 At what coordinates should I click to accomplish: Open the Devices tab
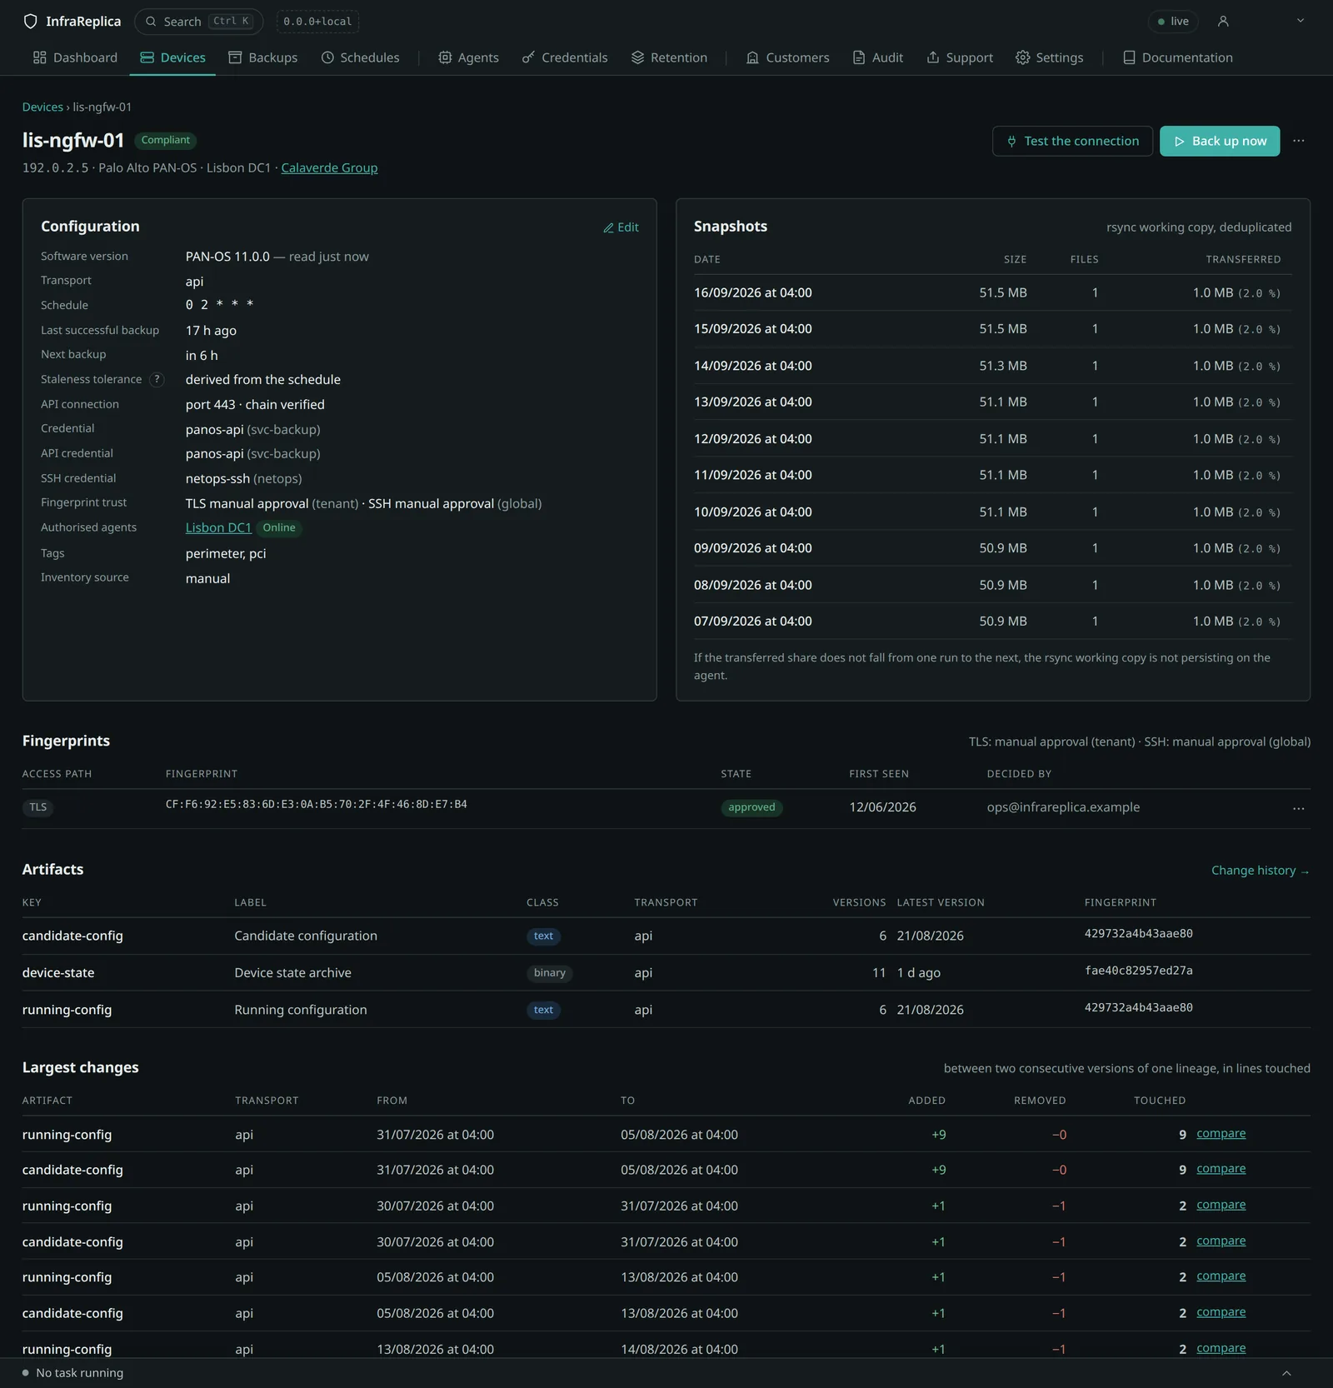(x=172, y=57)
